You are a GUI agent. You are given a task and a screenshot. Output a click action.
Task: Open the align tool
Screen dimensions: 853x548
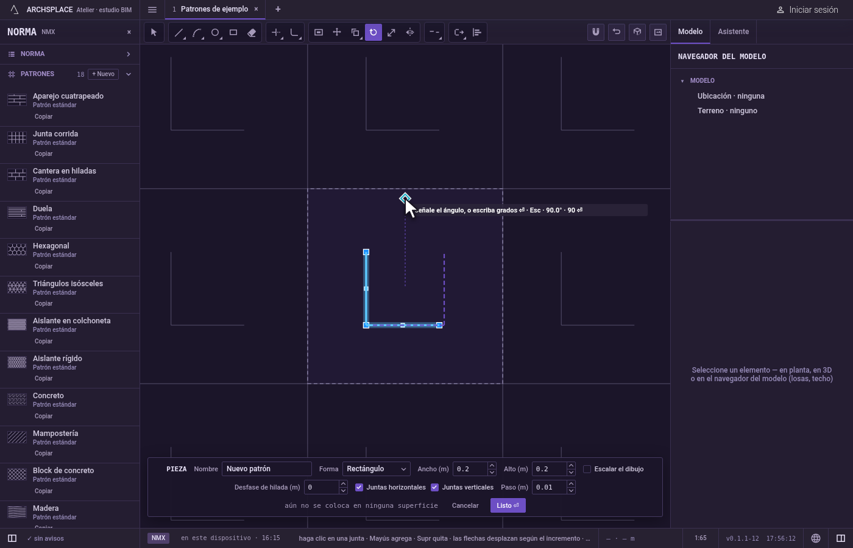click(x=477, y=32)
